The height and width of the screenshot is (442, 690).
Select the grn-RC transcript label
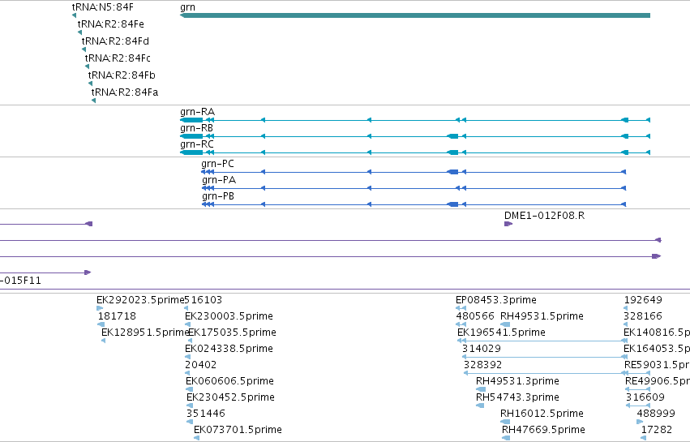click(197, 144)
